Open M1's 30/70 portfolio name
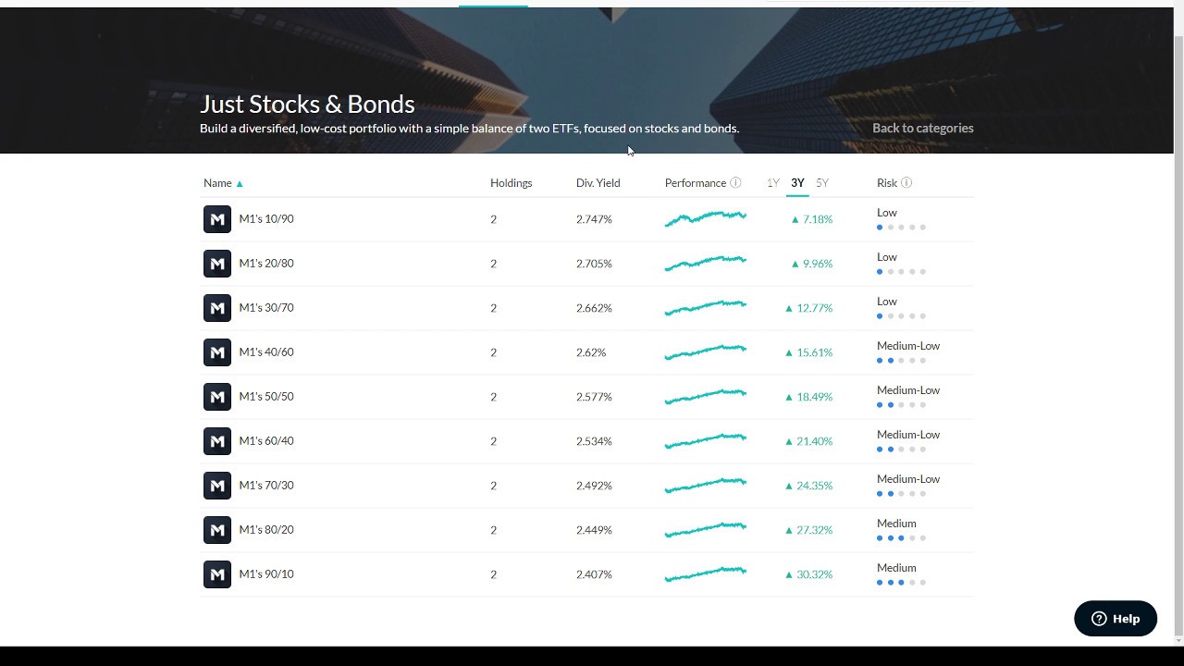 (266, 308)
